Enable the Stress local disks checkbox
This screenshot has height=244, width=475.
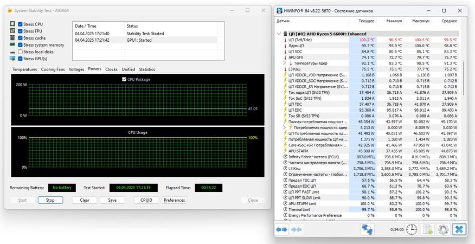point(20,52)
